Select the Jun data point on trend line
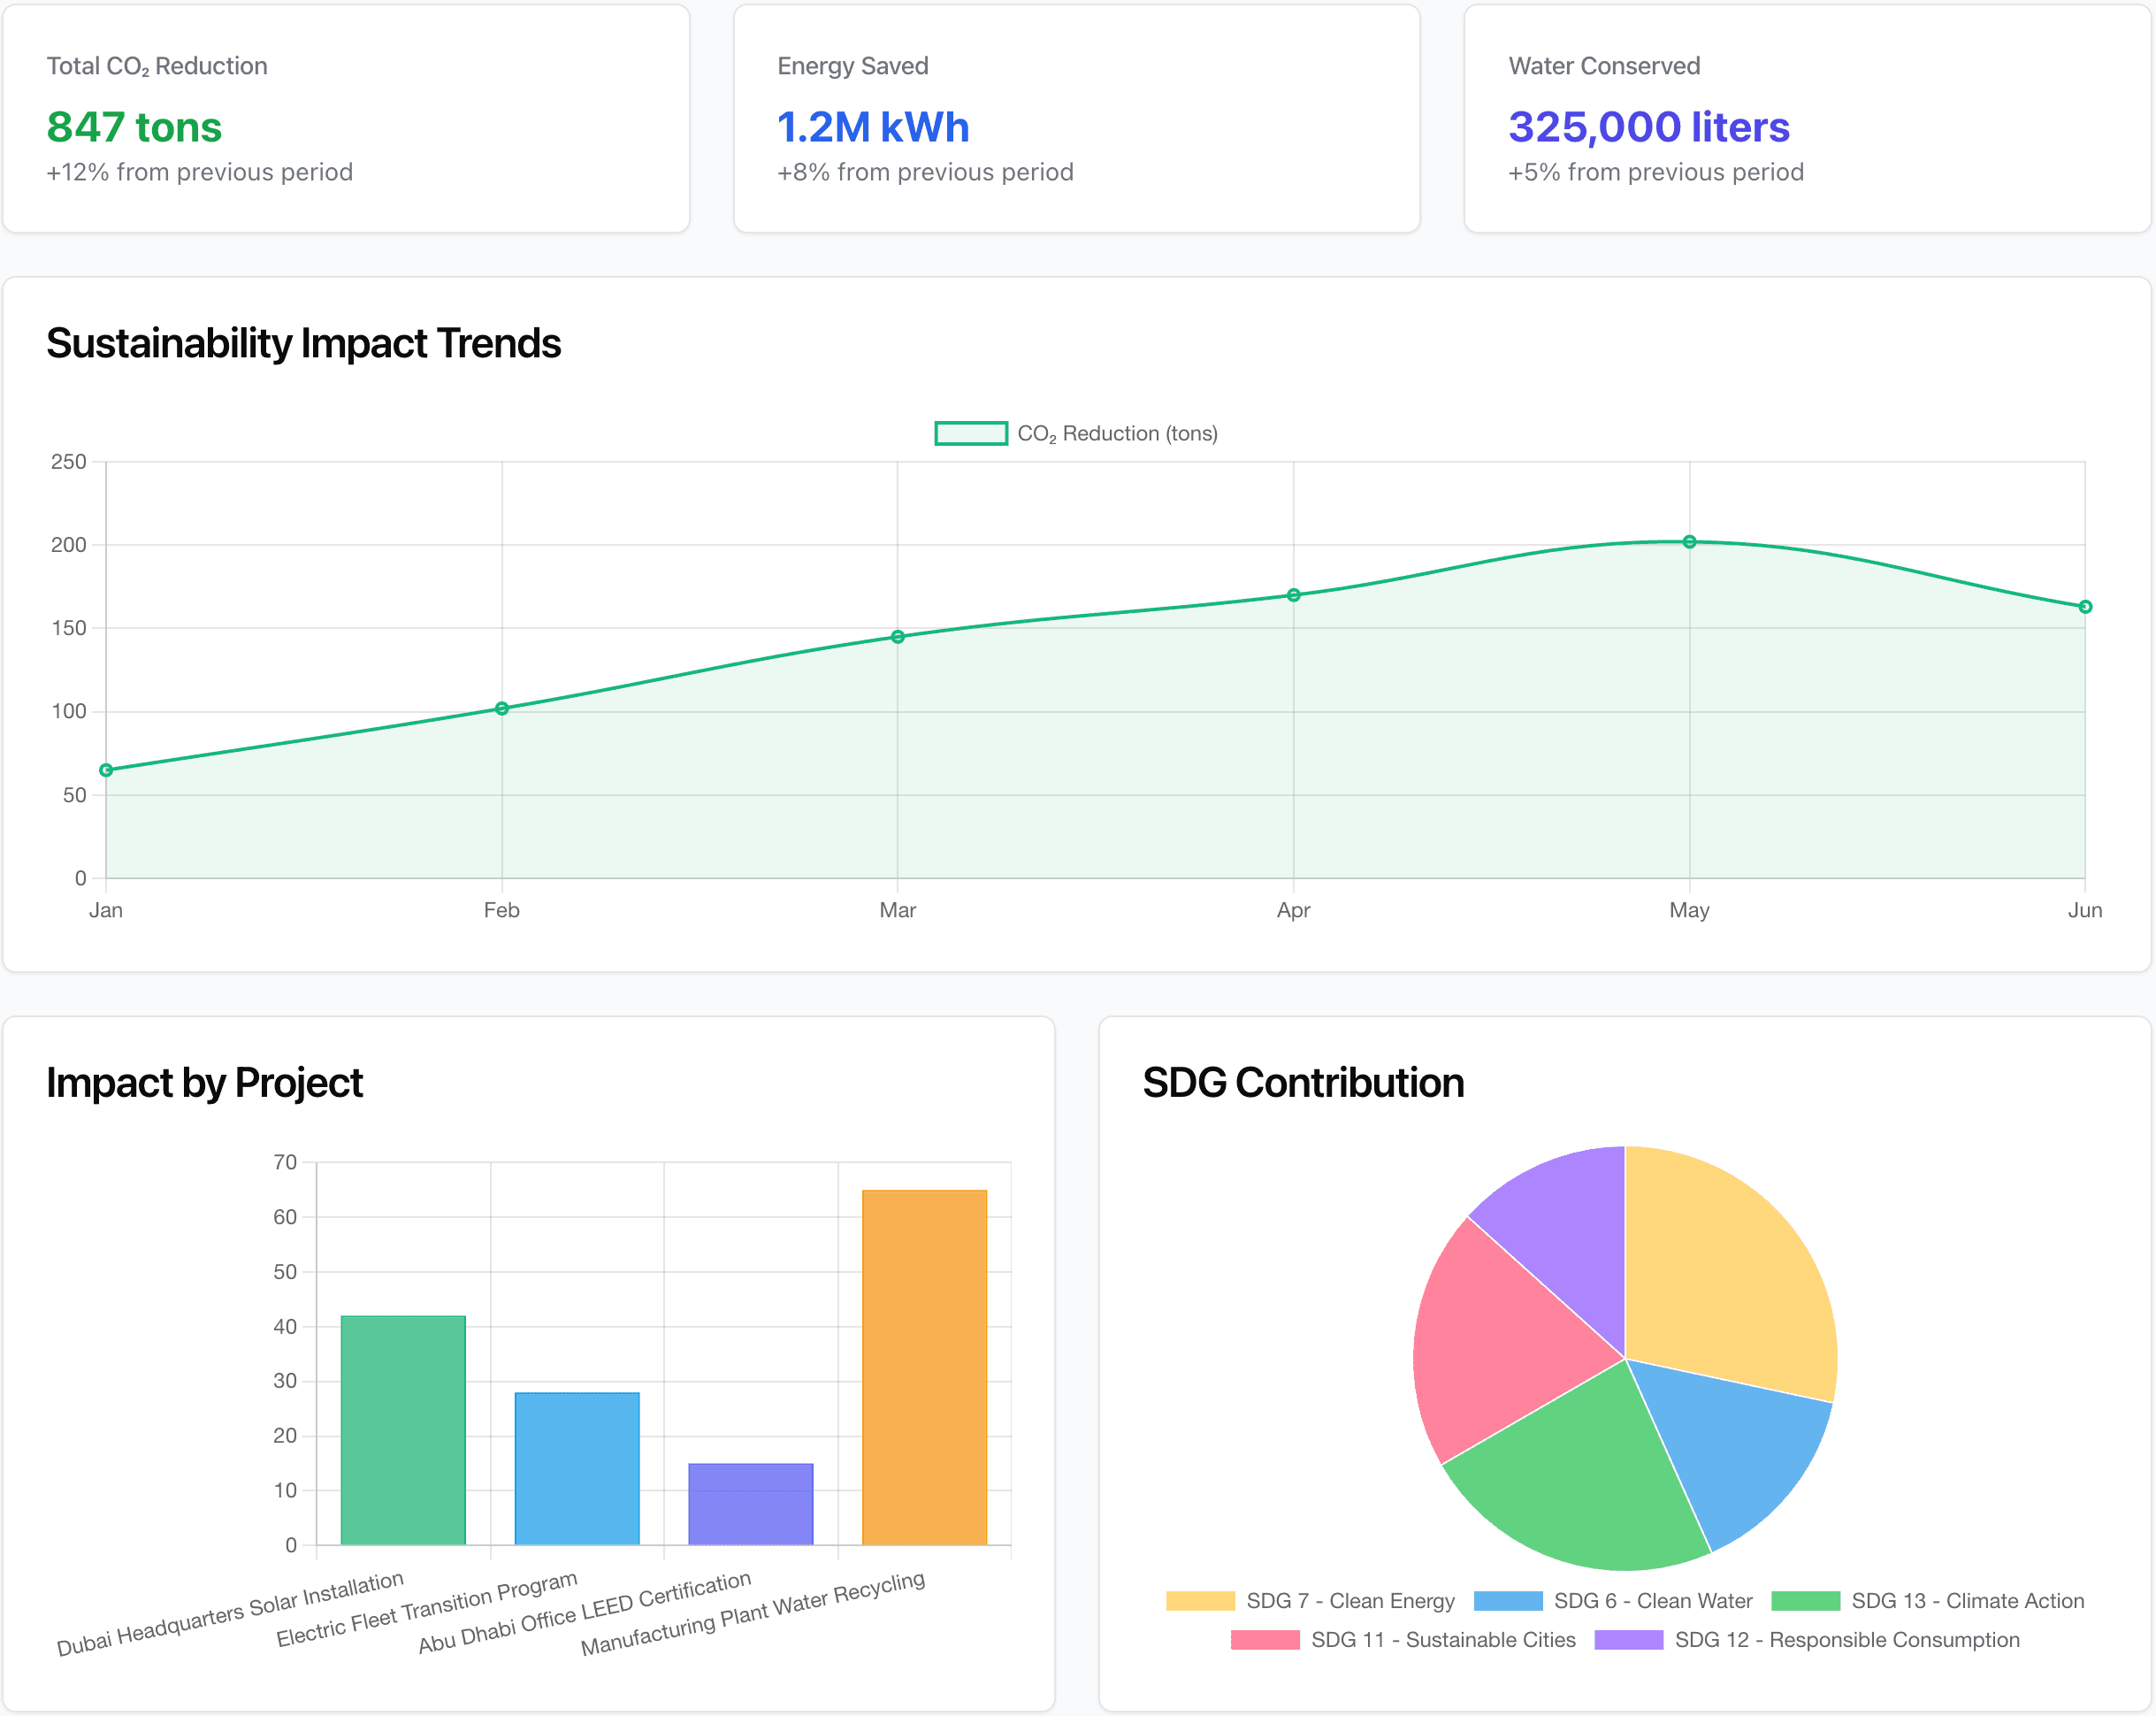The image size is (2156, 1716). point(2085,606)
